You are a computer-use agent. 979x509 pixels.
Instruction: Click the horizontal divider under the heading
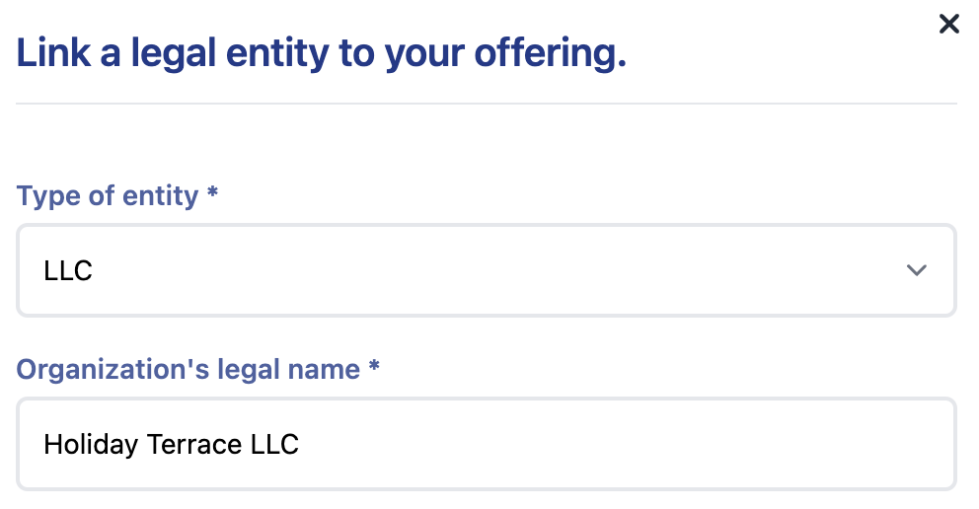487,104
